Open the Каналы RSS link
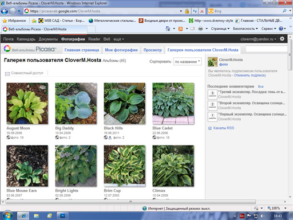 tap(223, 128)
